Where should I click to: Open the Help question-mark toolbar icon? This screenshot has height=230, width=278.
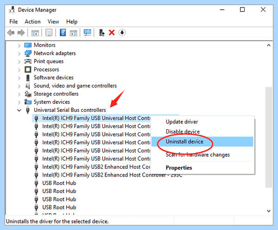coord(63,32)
